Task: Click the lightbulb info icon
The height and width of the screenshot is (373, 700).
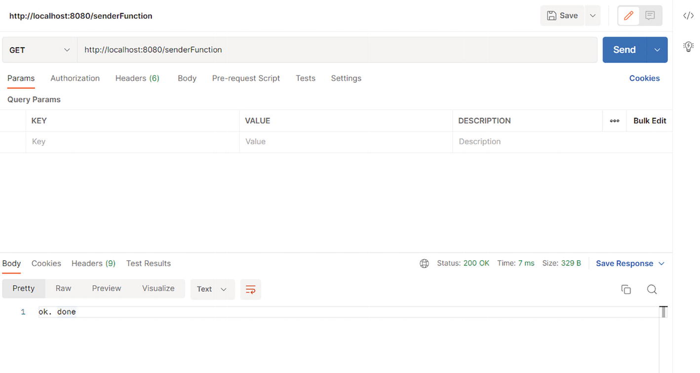Action: pos(688,46)
